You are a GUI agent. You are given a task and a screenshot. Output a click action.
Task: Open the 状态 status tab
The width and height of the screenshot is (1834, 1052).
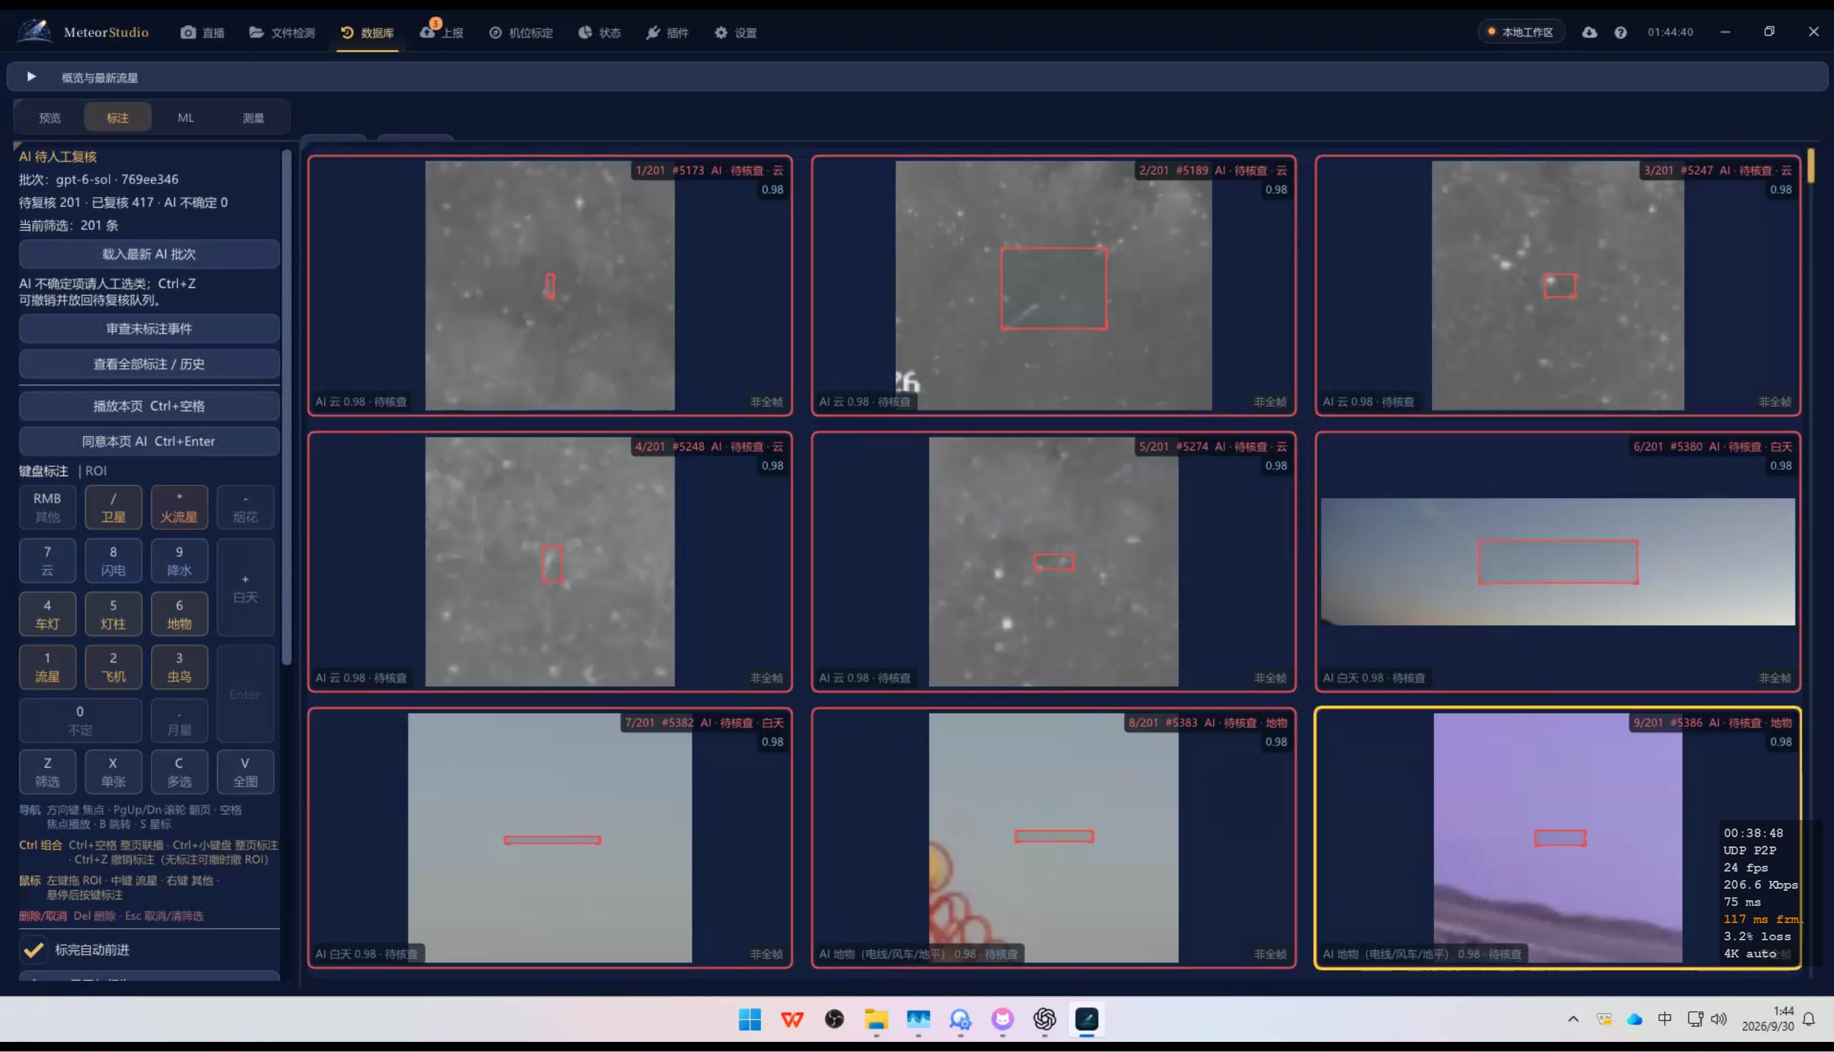tap(599, 32)
